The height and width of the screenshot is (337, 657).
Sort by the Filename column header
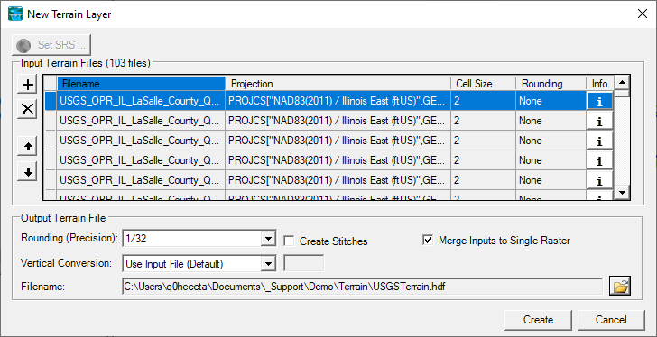(141, 84)
